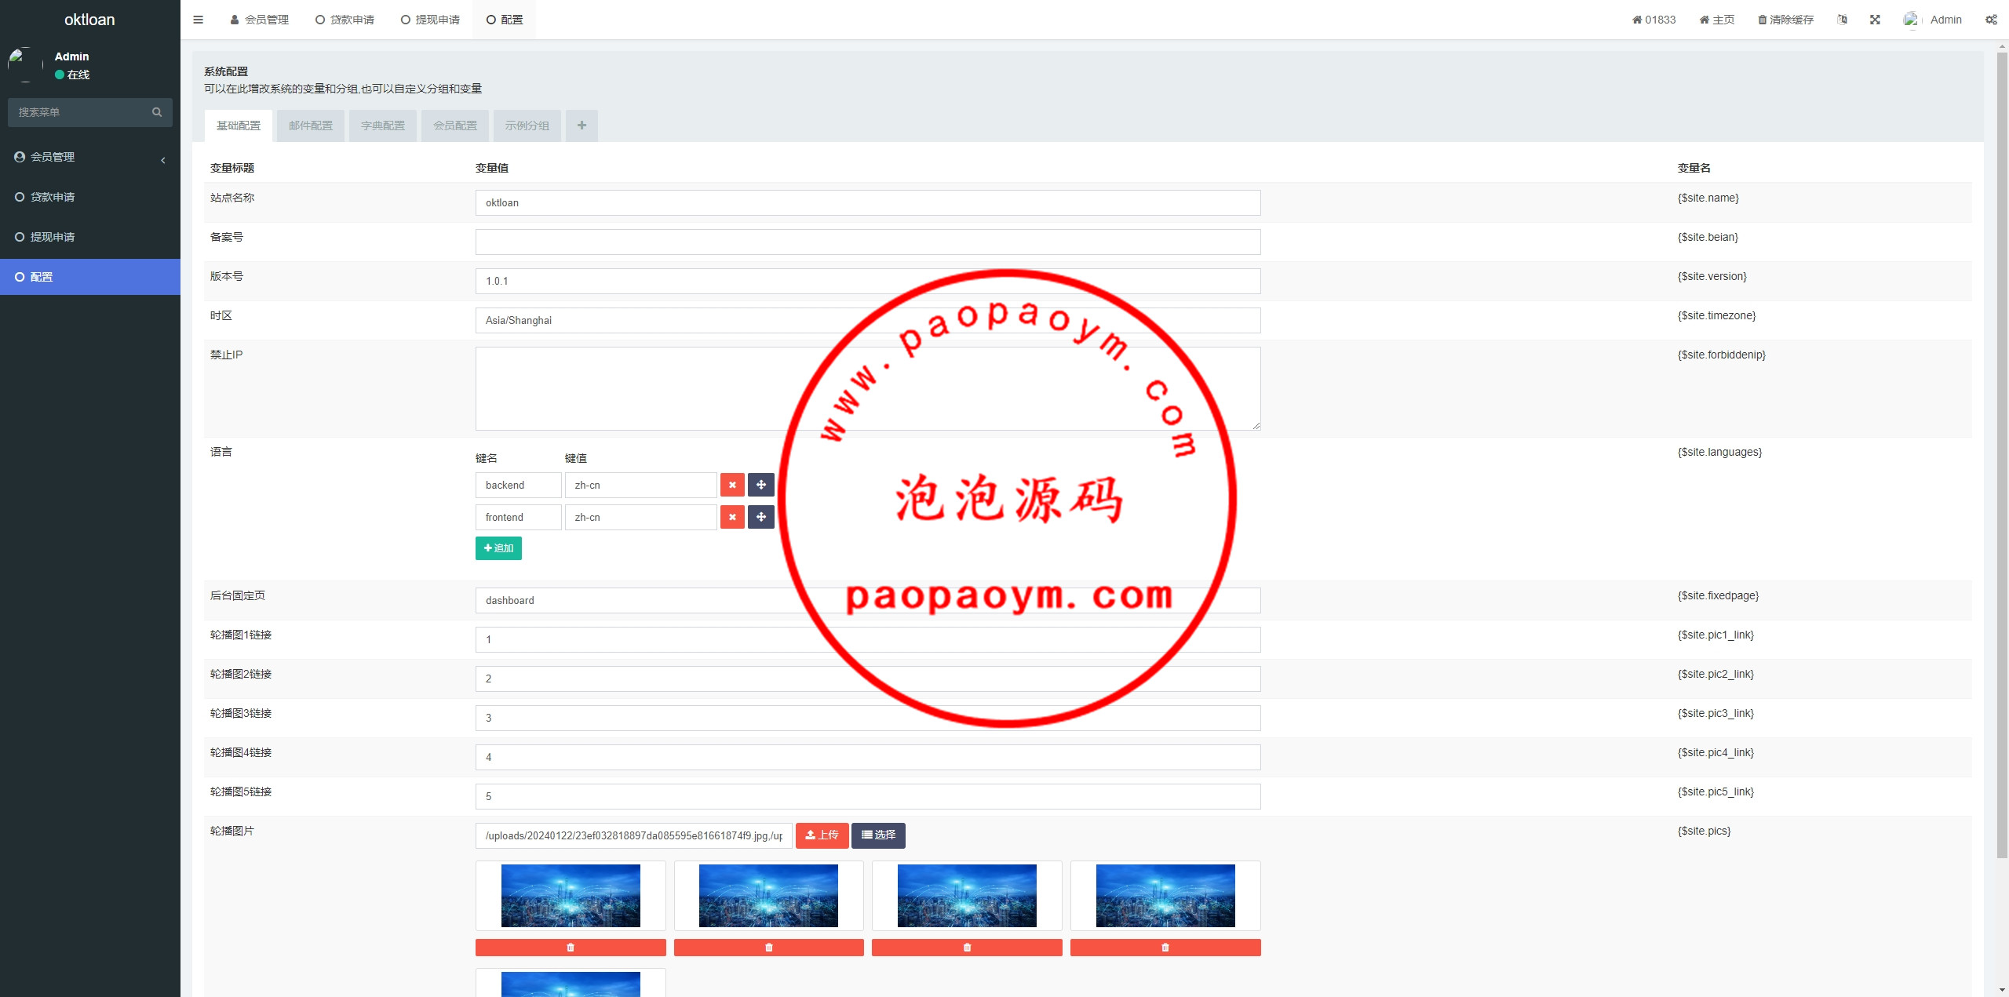Select the 基础配置 config tab
The image size is (2009, 997).
coord(239,126)
